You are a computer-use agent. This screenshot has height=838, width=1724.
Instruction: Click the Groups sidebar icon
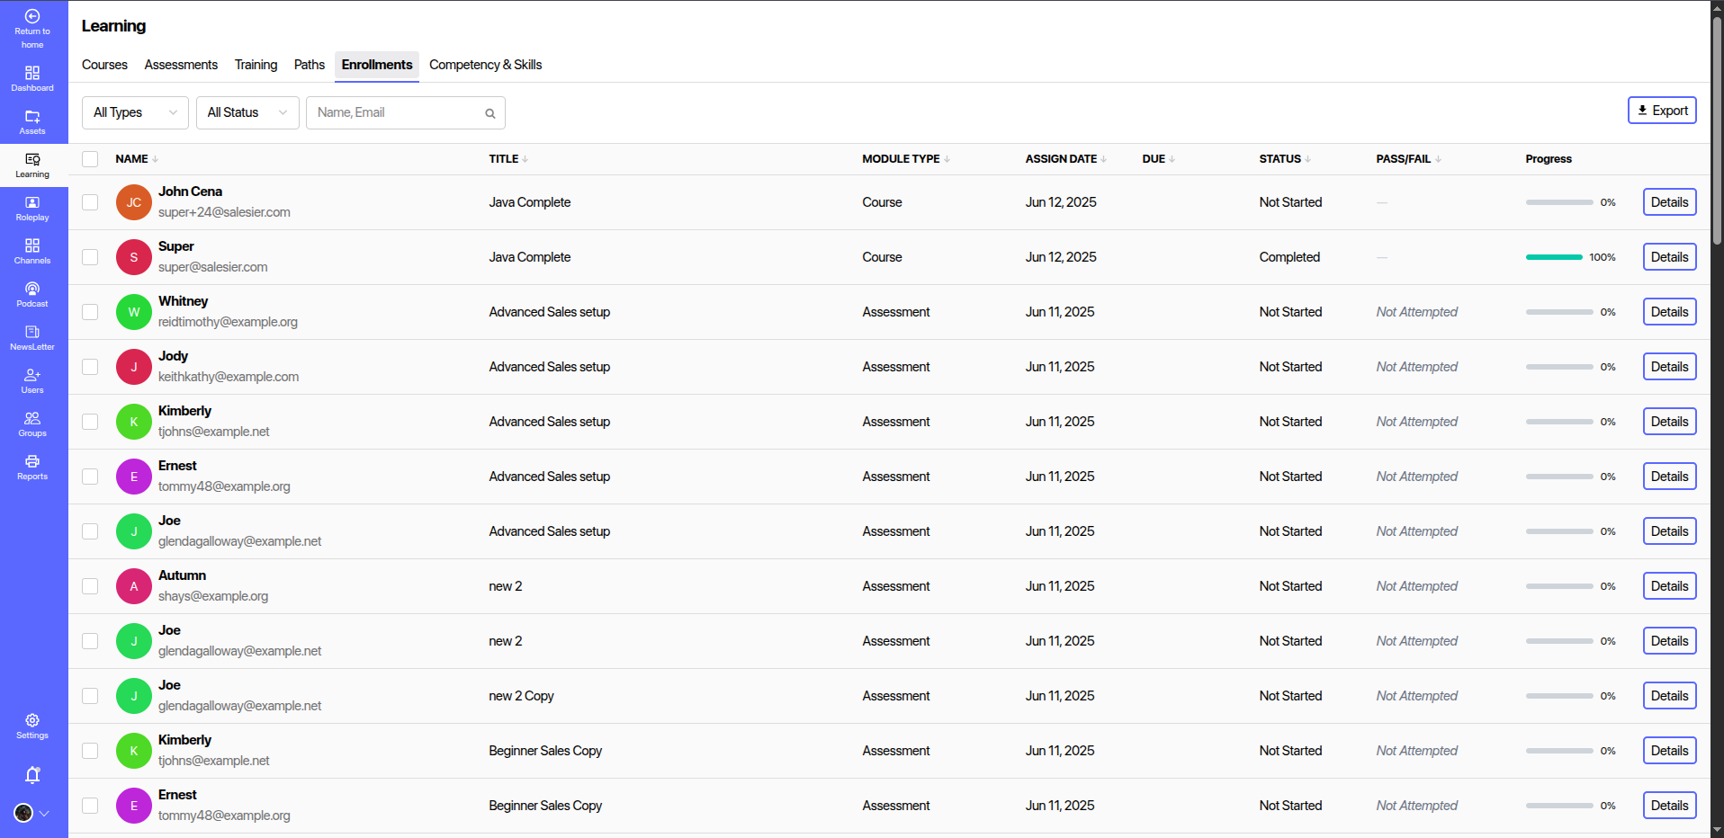point(32,423)
